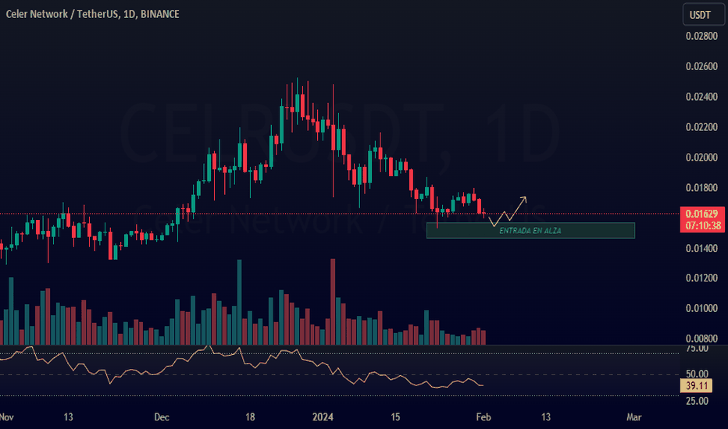Select the 0.01800 price axis label
The height and width of the screenshot is (429, 728).
click(701, 188)
